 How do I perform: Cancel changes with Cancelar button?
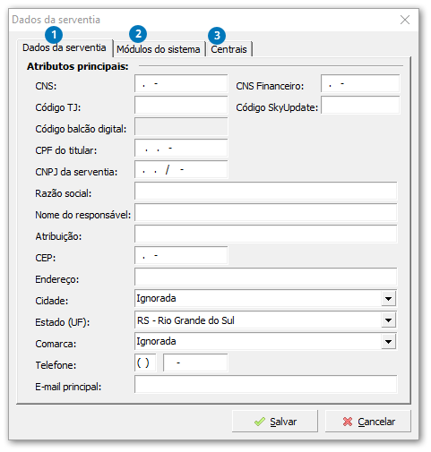tap(368, 422)
